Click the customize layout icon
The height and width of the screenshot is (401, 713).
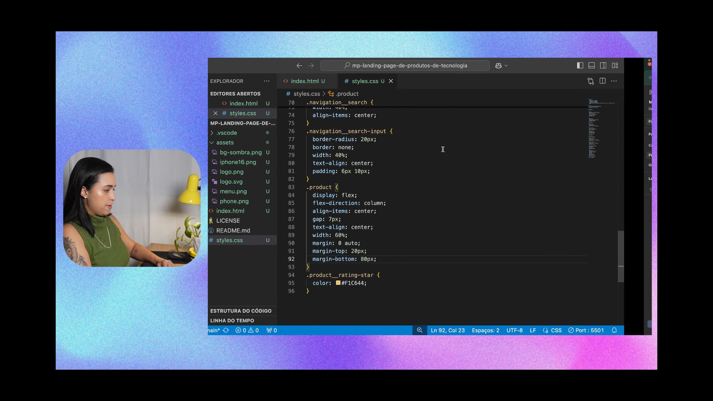click(x=615, y=66)
